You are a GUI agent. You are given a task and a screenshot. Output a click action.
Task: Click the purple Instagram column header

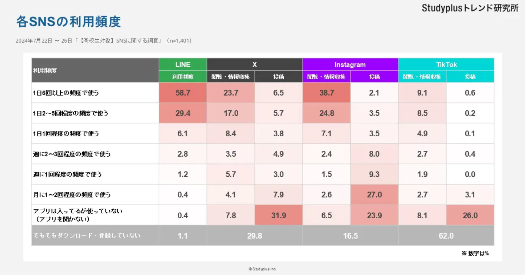pyautogui.click(x=350, y=64)
